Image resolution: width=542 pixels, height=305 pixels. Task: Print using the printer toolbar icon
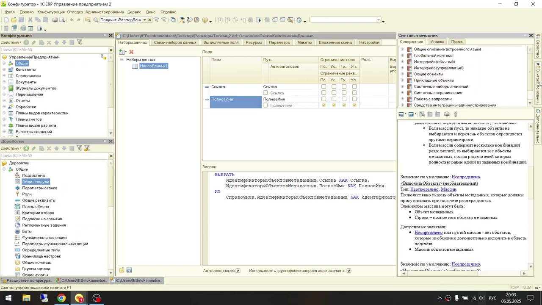pos(55,20)
